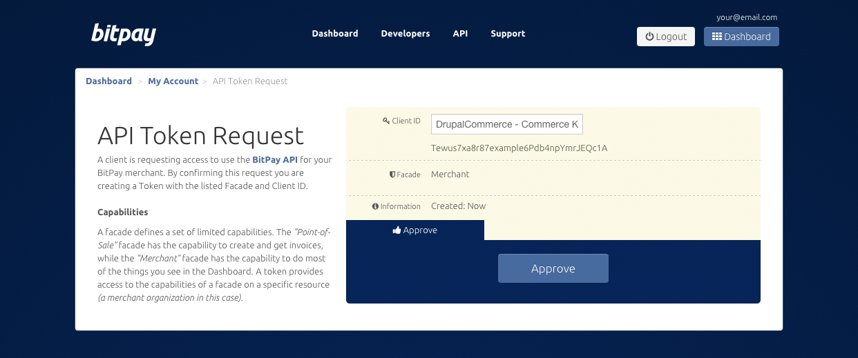Open the My Account breadcrumb link

point(173,81)
